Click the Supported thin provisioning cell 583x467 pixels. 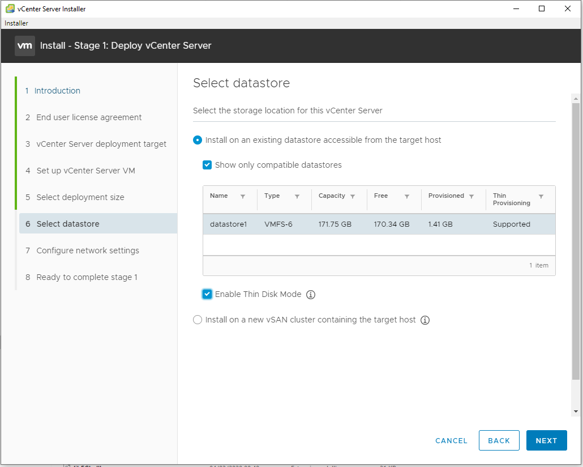pyautogui.click(x=512, y=224)
